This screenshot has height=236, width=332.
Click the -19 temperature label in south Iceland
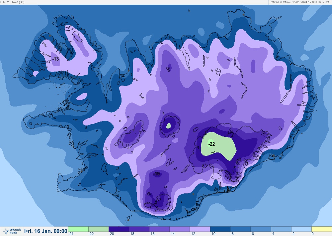tap(156, 174)
